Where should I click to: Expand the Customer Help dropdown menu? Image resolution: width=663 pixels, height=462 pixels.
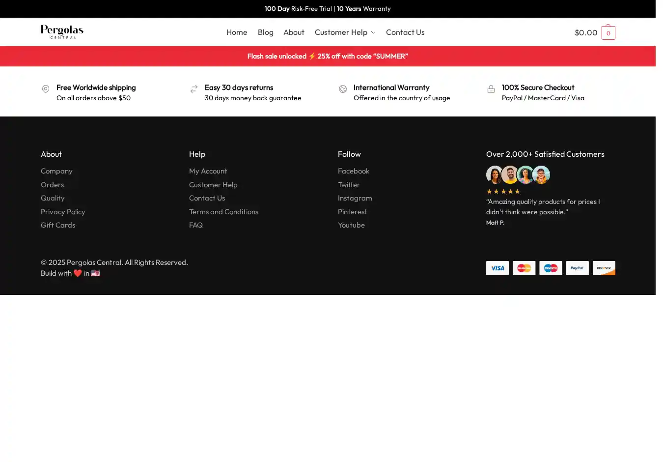pyautogui.click(x=345, y=32)
